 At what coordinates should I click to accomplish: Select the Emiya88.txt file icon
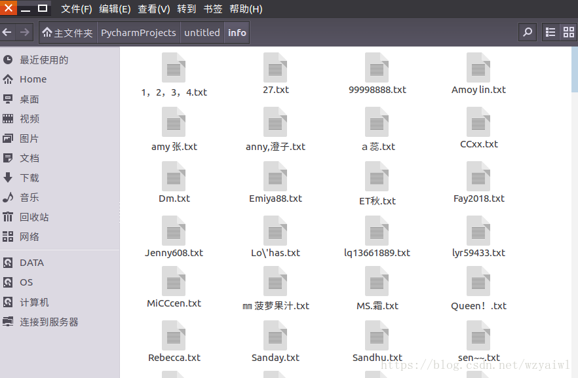275,176
